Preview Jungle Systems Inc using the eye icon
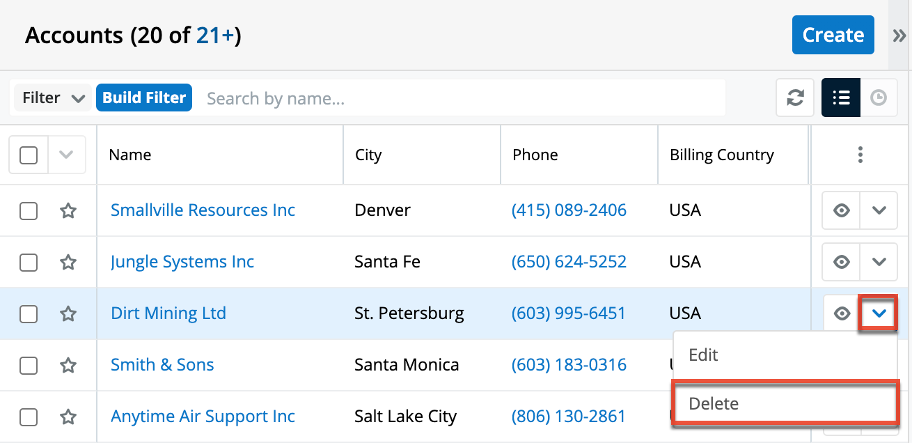Viewport: 912px width, 443px height. point(840,261)
